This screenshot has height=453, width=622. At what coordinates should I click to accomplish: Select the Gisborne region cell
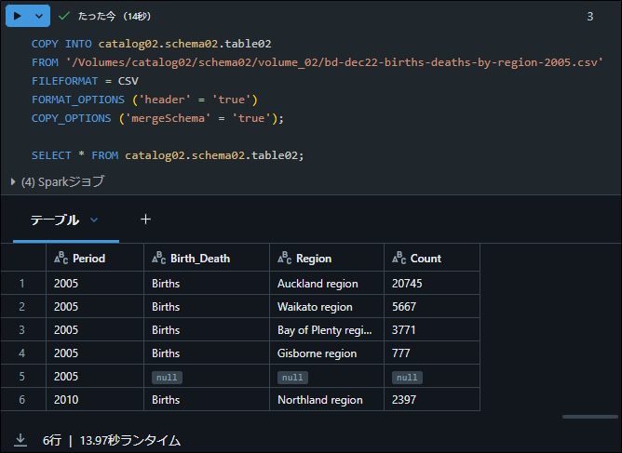tap(327, 353)
